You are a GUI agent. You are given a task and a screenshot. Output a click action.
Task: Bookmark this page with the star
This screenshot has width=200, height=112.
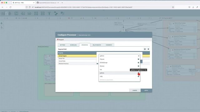pyautogui.click(x=173, y=7)
